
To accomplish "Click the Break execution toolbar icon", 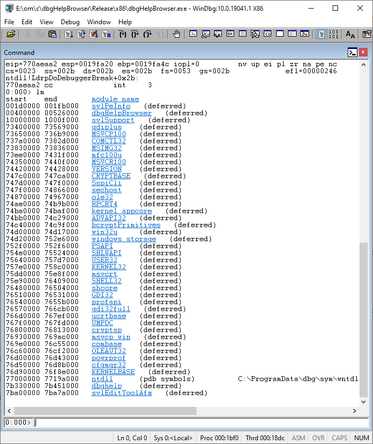I will 106,34.
